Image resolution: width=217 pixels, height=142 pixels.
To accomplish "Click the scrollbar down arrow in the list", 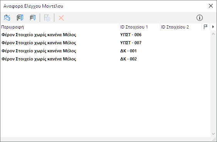I will [213, 134].
